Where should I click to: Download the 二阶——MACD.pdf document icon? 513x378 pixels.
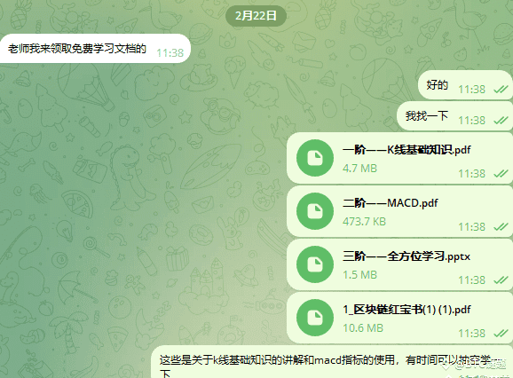coord(315,211)
